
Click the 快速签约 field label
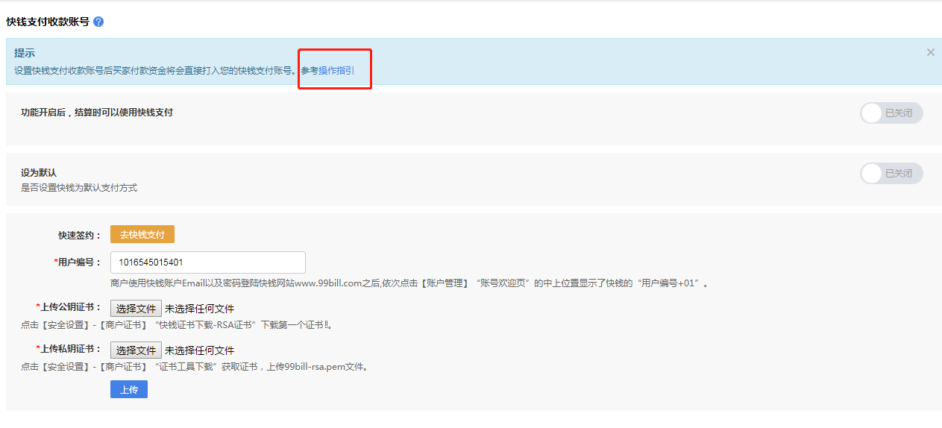pos(79,235)
